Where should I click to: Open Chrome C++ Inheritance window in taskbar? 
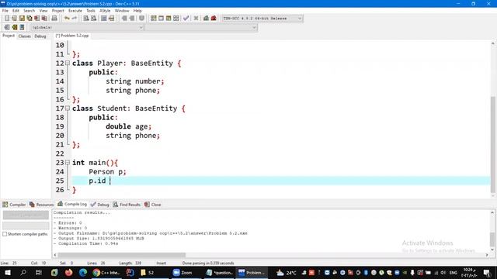(x=106, y=272)
